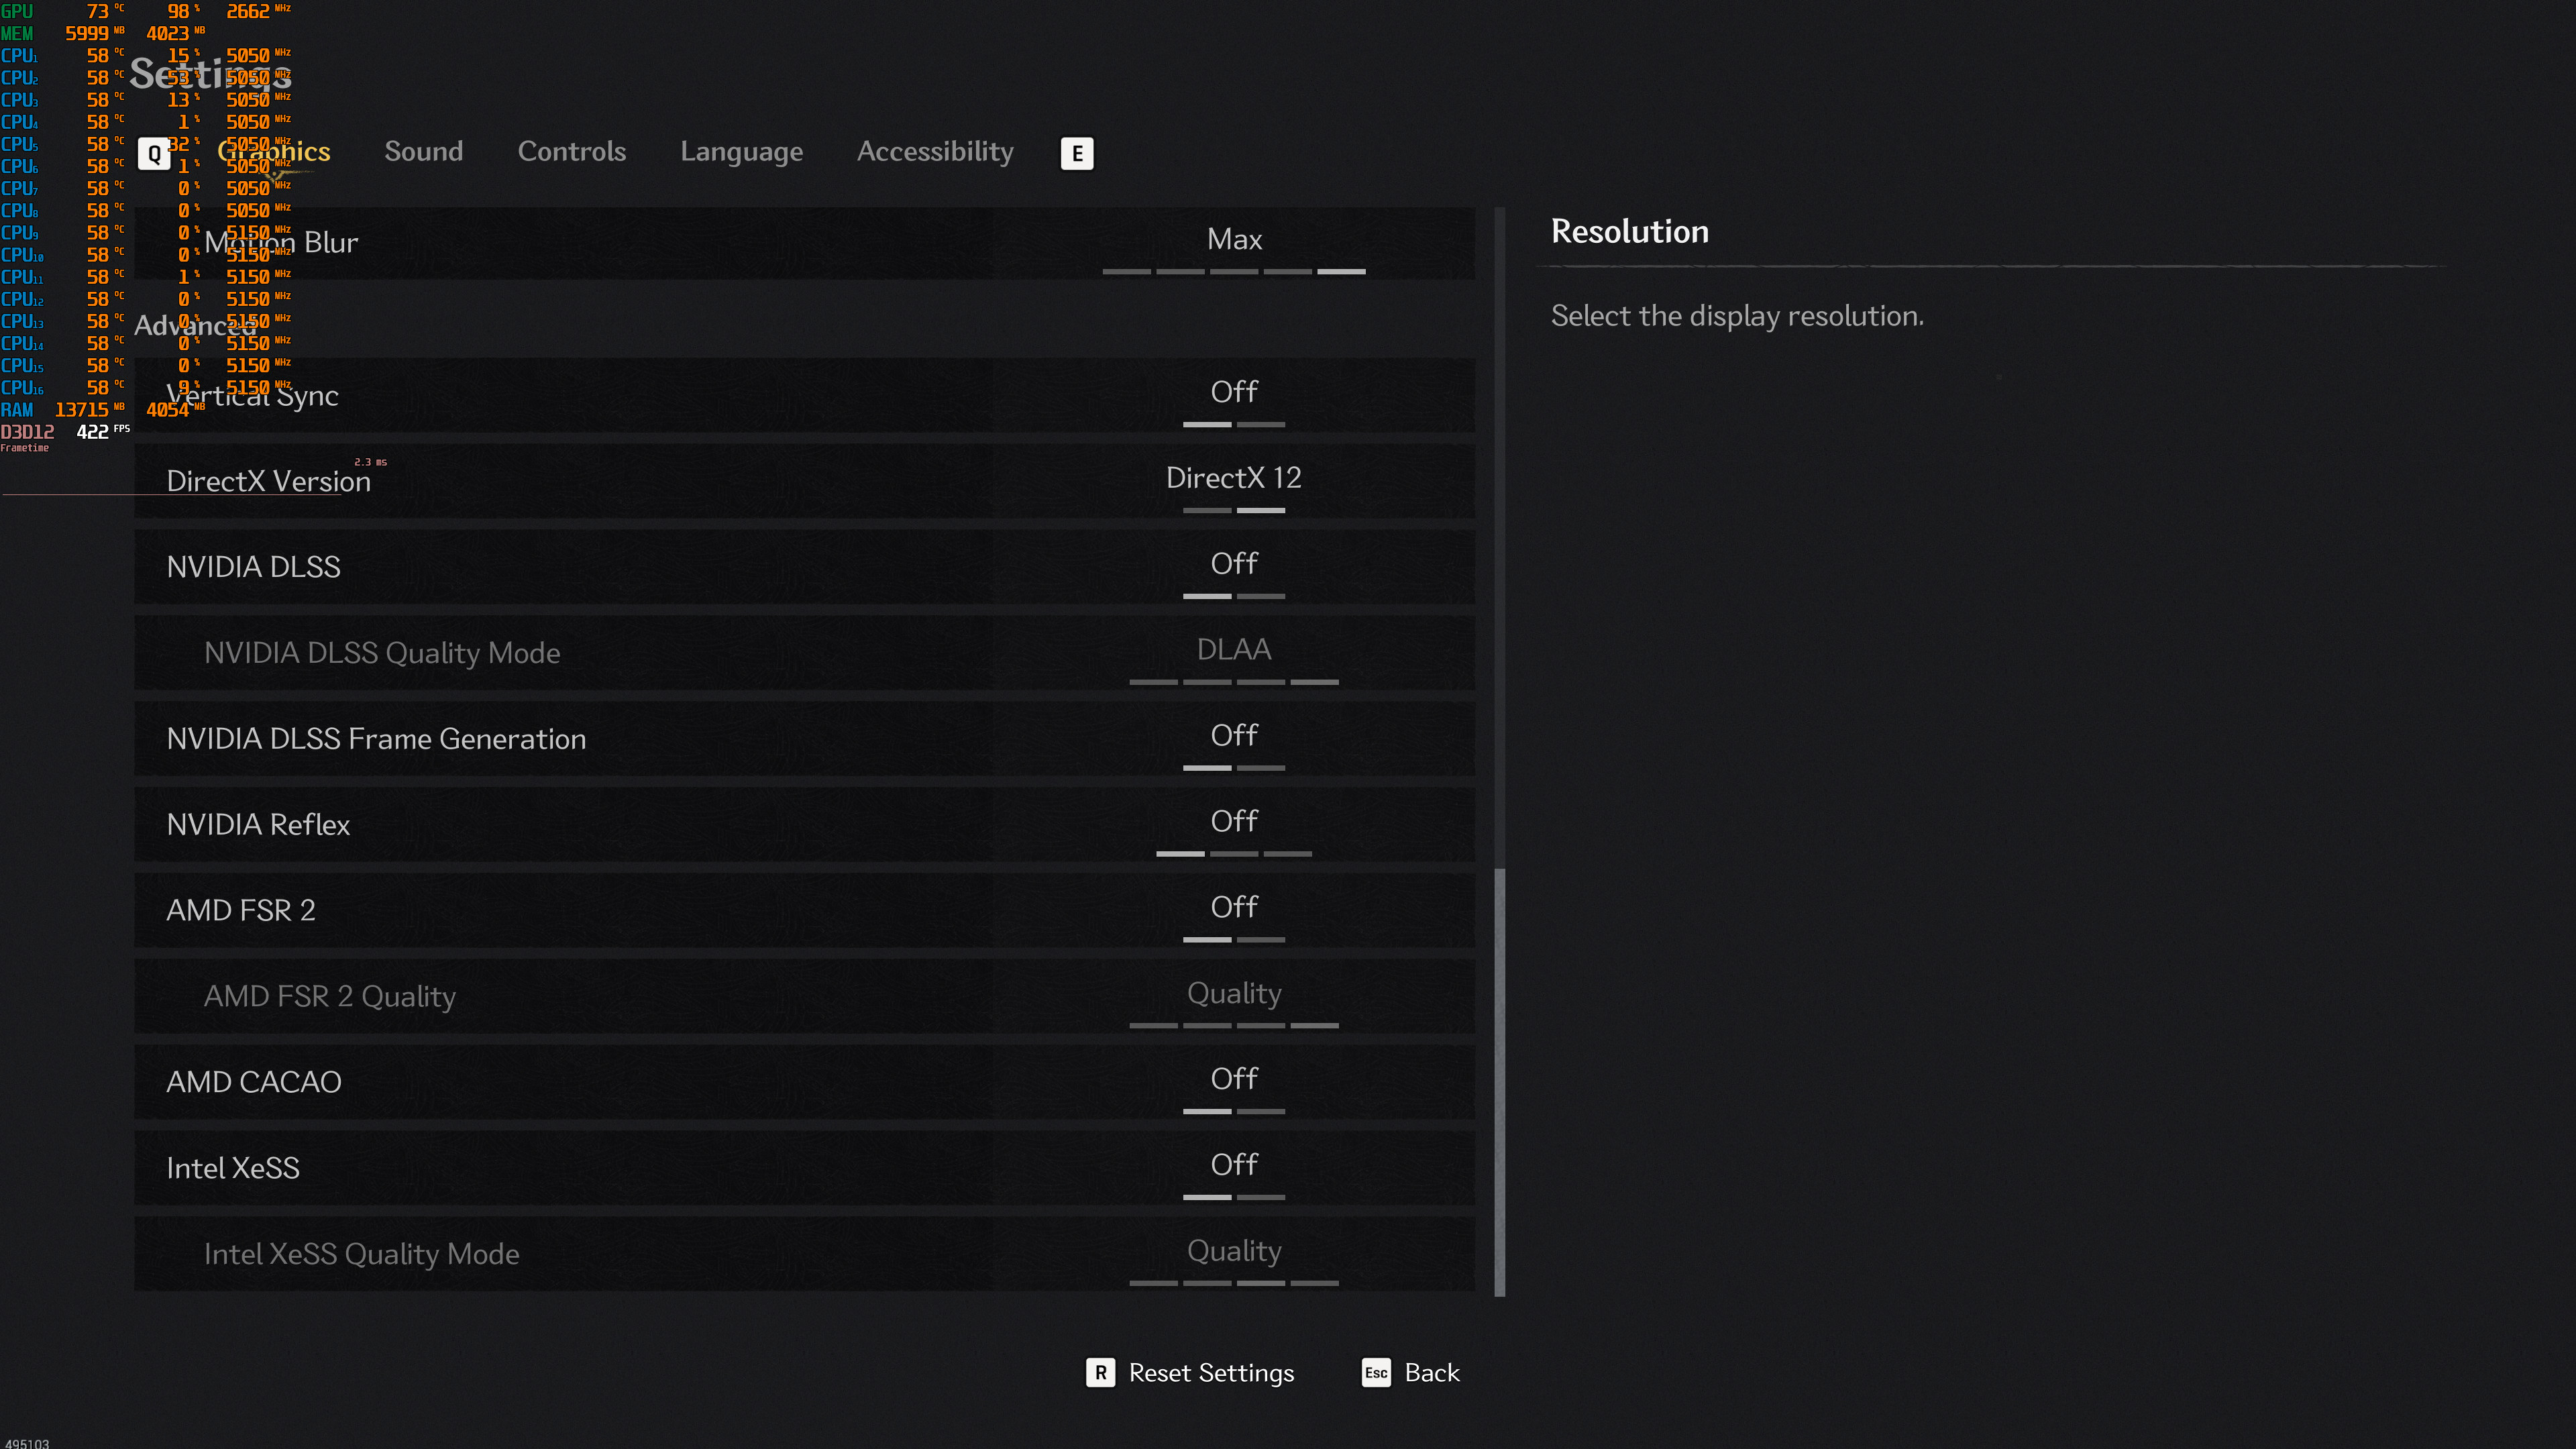Open the Accessibility tab
This screenshot has width=2576, height=1449.
[934, 152]
